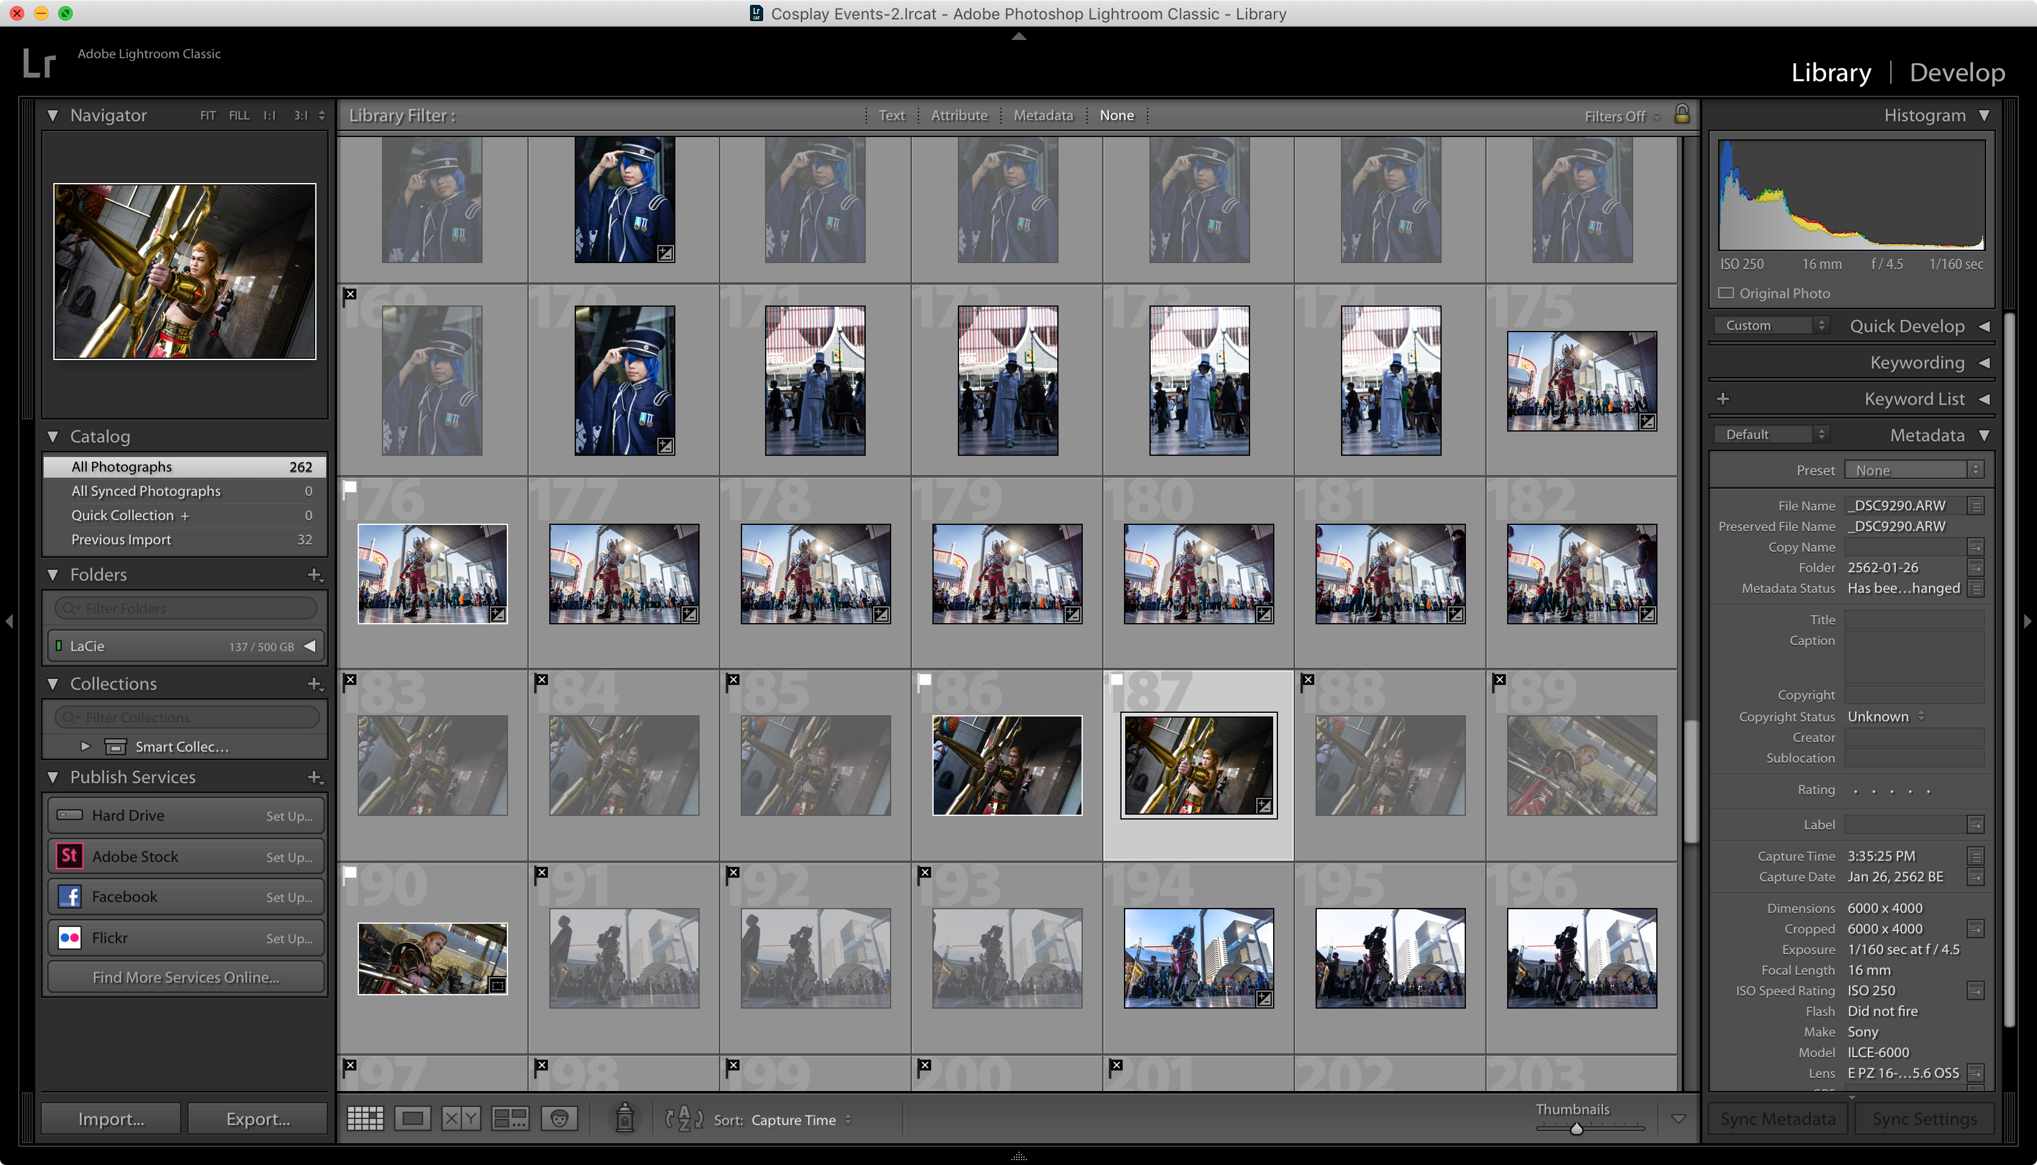Click ISO Speed Rating arrow icon
Viewport: 2037px width, 1165px height.
coord(1975,990)
